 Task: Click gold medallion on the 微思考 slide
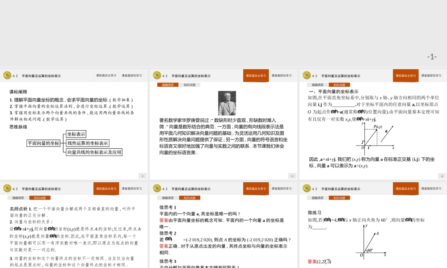coord(156,188)
